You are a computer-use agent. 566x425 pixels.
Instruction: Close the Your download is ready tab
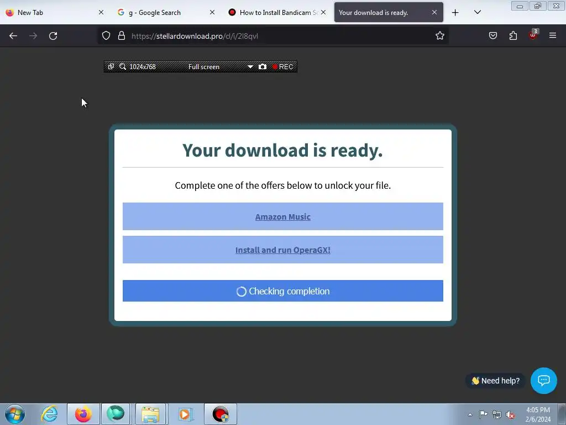click(x=434, y=13)
